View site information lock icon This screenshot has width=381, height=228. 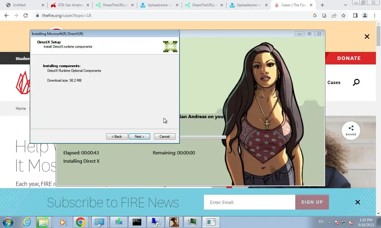tap(37, 15)
